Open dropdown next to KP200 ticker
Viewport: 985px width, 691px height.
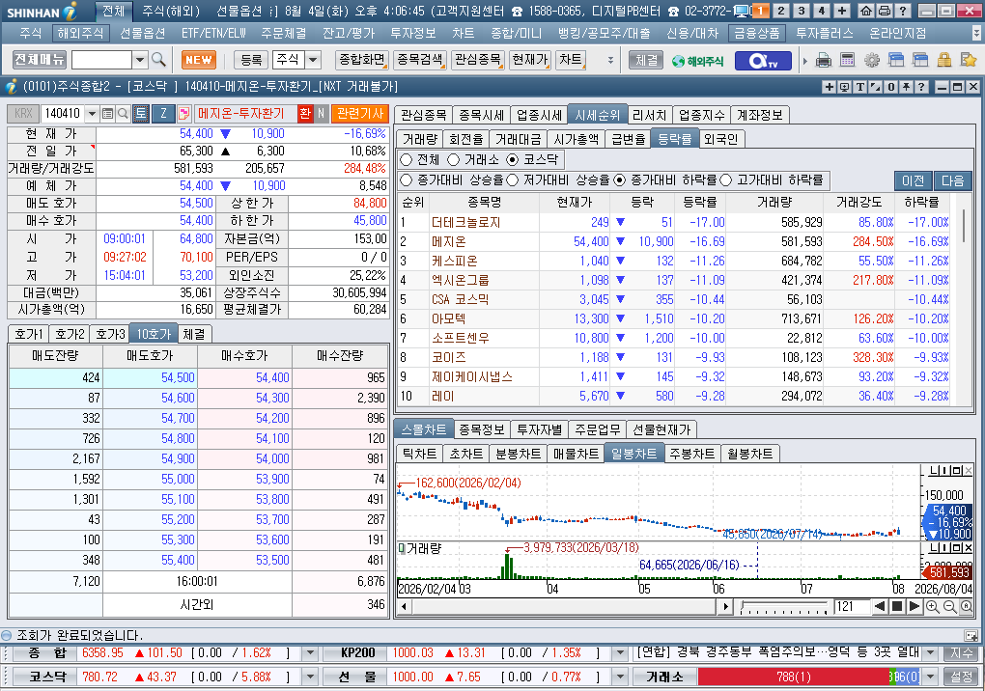(x=620, y=653)
